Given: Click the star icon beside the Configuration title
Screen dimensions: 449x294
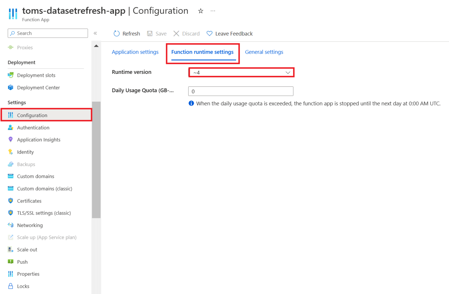Looking at the screenshot, I should point(201,11).
